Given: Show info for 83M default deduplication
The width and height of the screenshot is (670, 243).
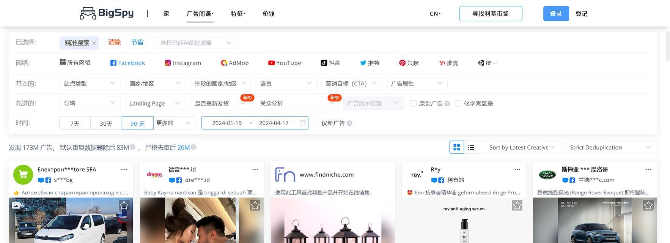Looking at the screenshot, I should pos(132,147).
